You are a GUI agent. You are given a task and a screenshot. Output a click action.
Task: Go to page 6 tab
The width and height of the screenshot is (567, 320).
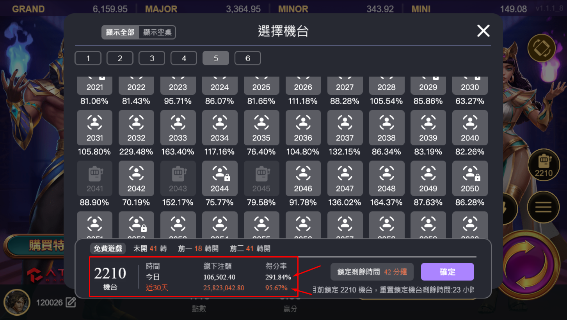click(x=248, y=58)
